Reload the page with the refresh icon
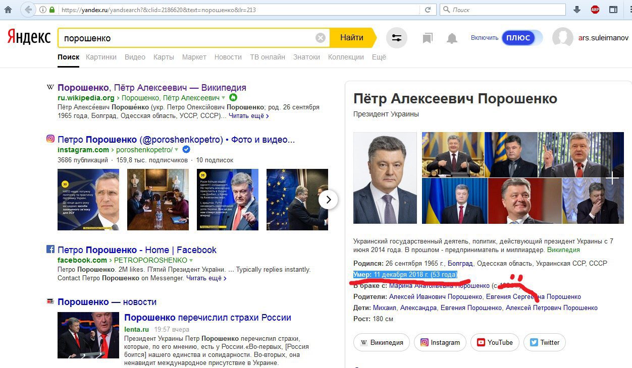 pyautogui.click(x=428, y=10)
